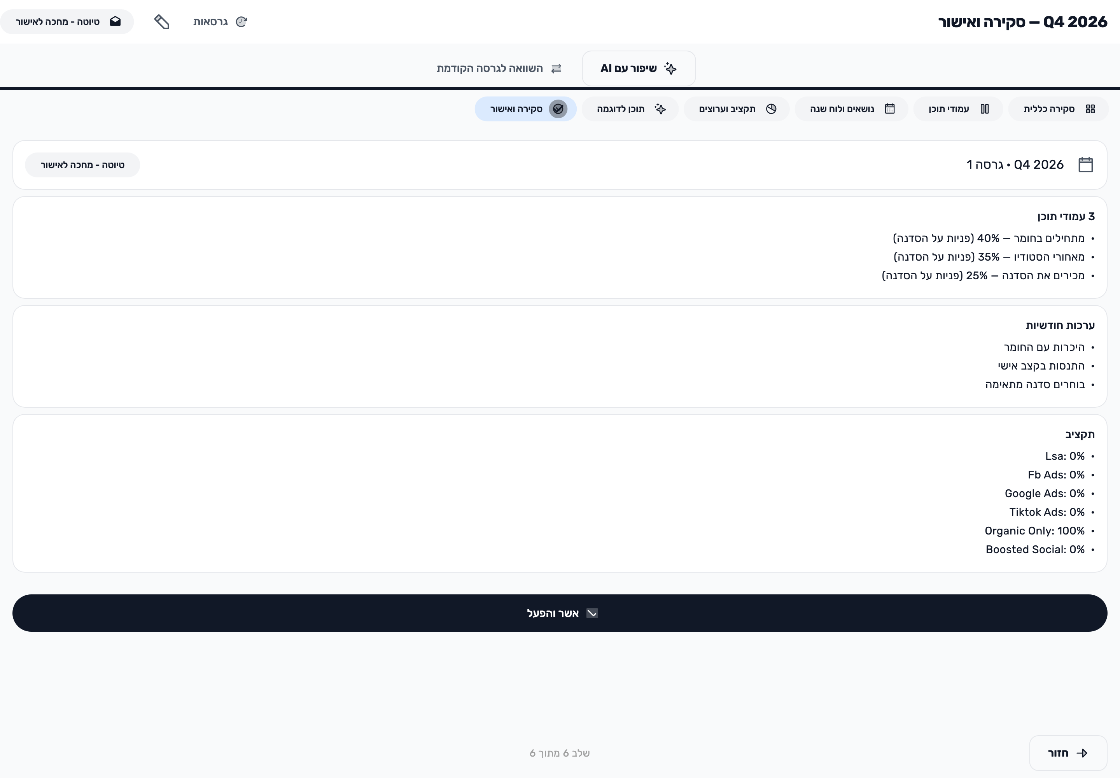Image resolution: width=1120 pixels, height=778 pixels.
Task: Click the envelope icon in status badge
Action: click(x=115, y=21)
